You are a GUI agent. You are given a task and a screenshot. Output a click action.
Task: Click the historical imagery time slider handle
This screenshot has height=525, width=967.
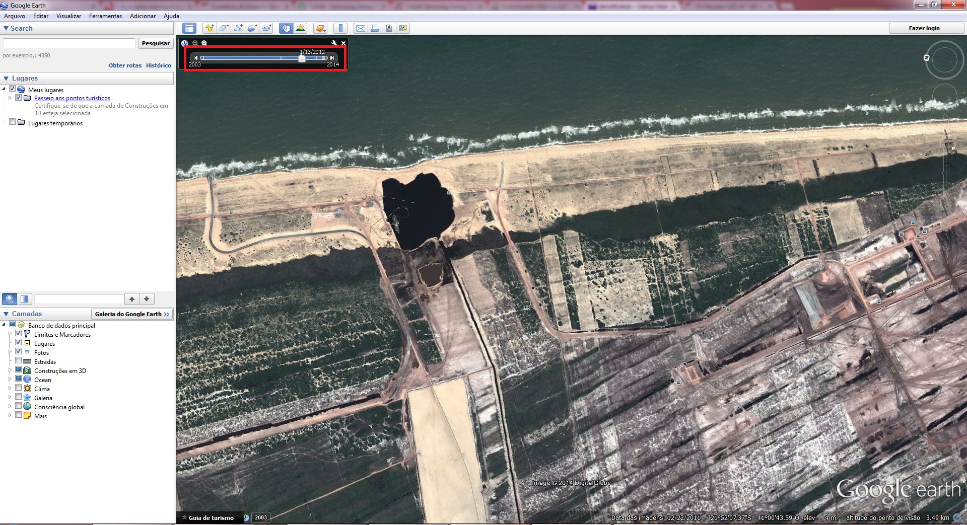pyautogui.click(x=302, y=58)
